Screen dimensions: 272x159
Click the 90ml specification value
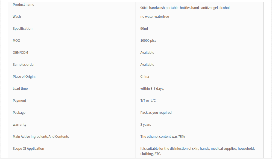[144, 29]
